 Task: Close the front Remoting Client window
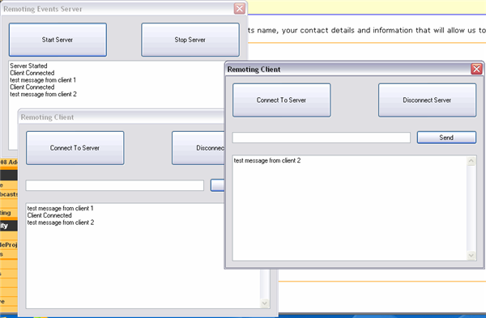[x=476, y=69]
